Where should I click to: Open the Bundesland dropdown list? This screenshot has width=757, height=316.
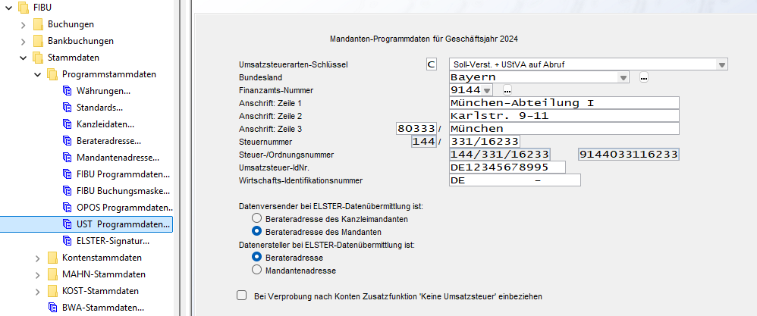pos(623,77)
